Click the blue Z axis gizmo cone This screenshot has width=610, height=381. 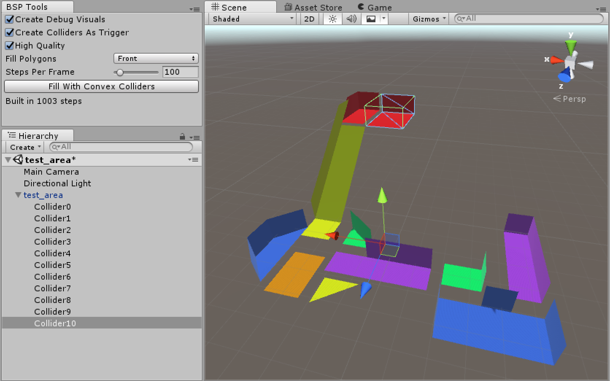(564, 75)
